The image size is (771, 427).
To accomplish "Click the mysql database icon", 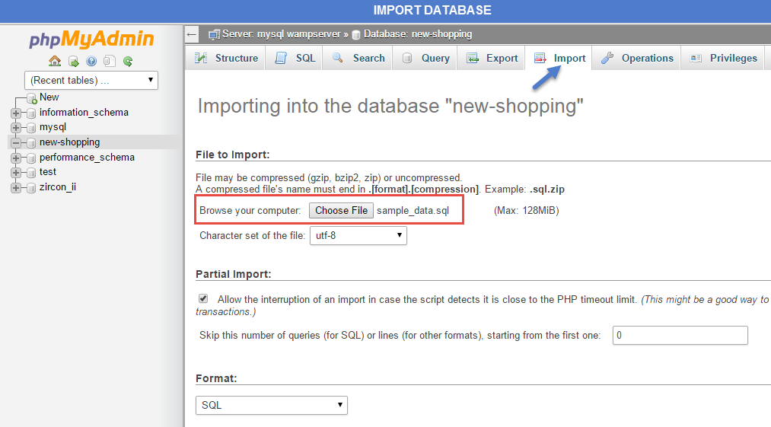I will [x=31, y=128].
